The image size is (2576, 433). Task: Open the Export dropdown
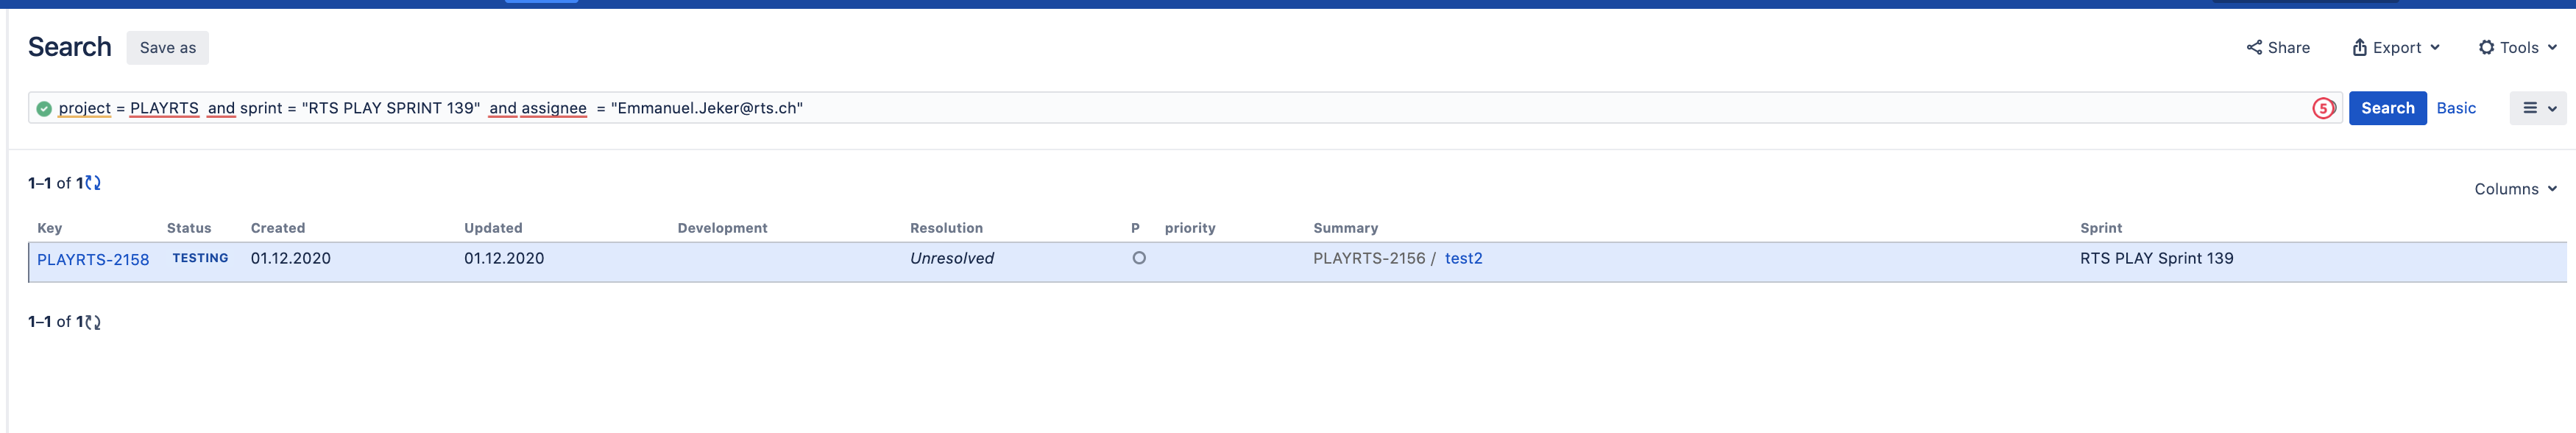pyautogui.click(x=2396, y=48)
